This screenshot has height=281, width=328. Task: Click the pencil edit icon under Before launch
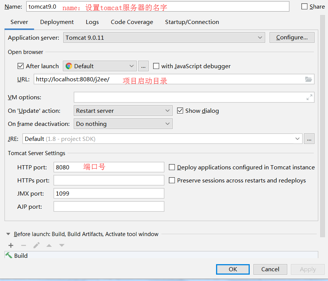pos(36,245)
